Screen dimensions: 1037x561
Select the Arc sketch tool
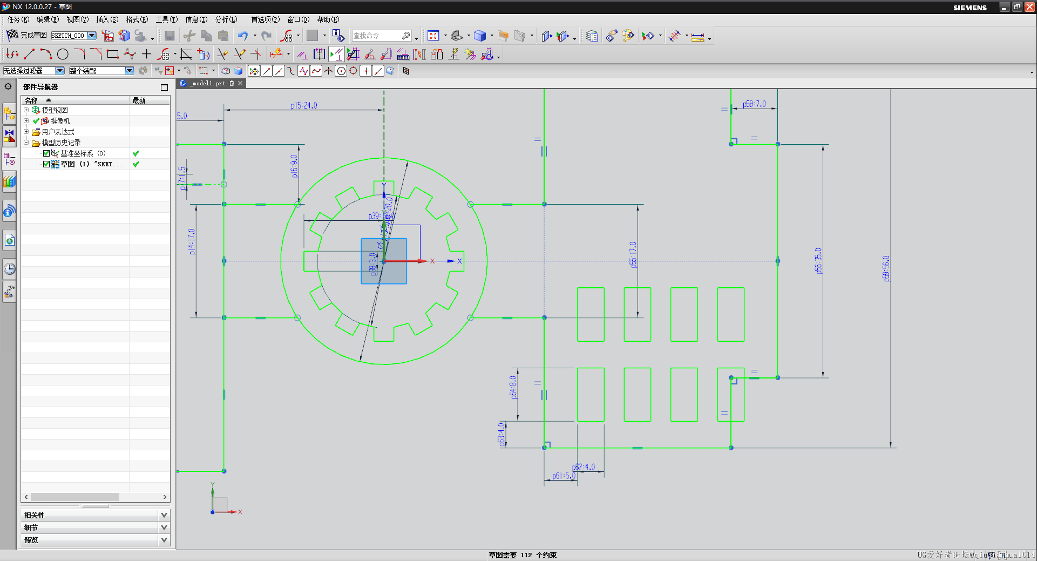click(x=46, y=54)
